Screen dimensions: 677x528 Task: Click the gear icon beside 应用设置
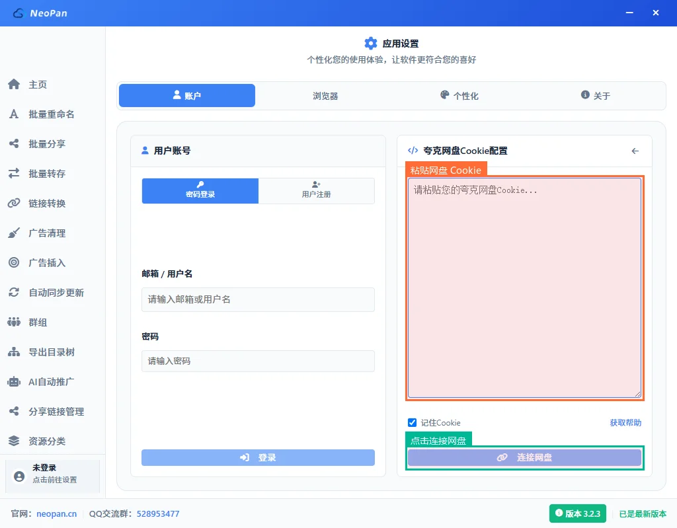(370, 43)
